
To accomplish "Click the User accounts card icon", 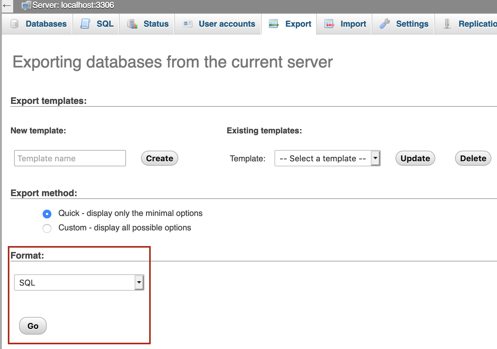I will [x=187, y=24].
